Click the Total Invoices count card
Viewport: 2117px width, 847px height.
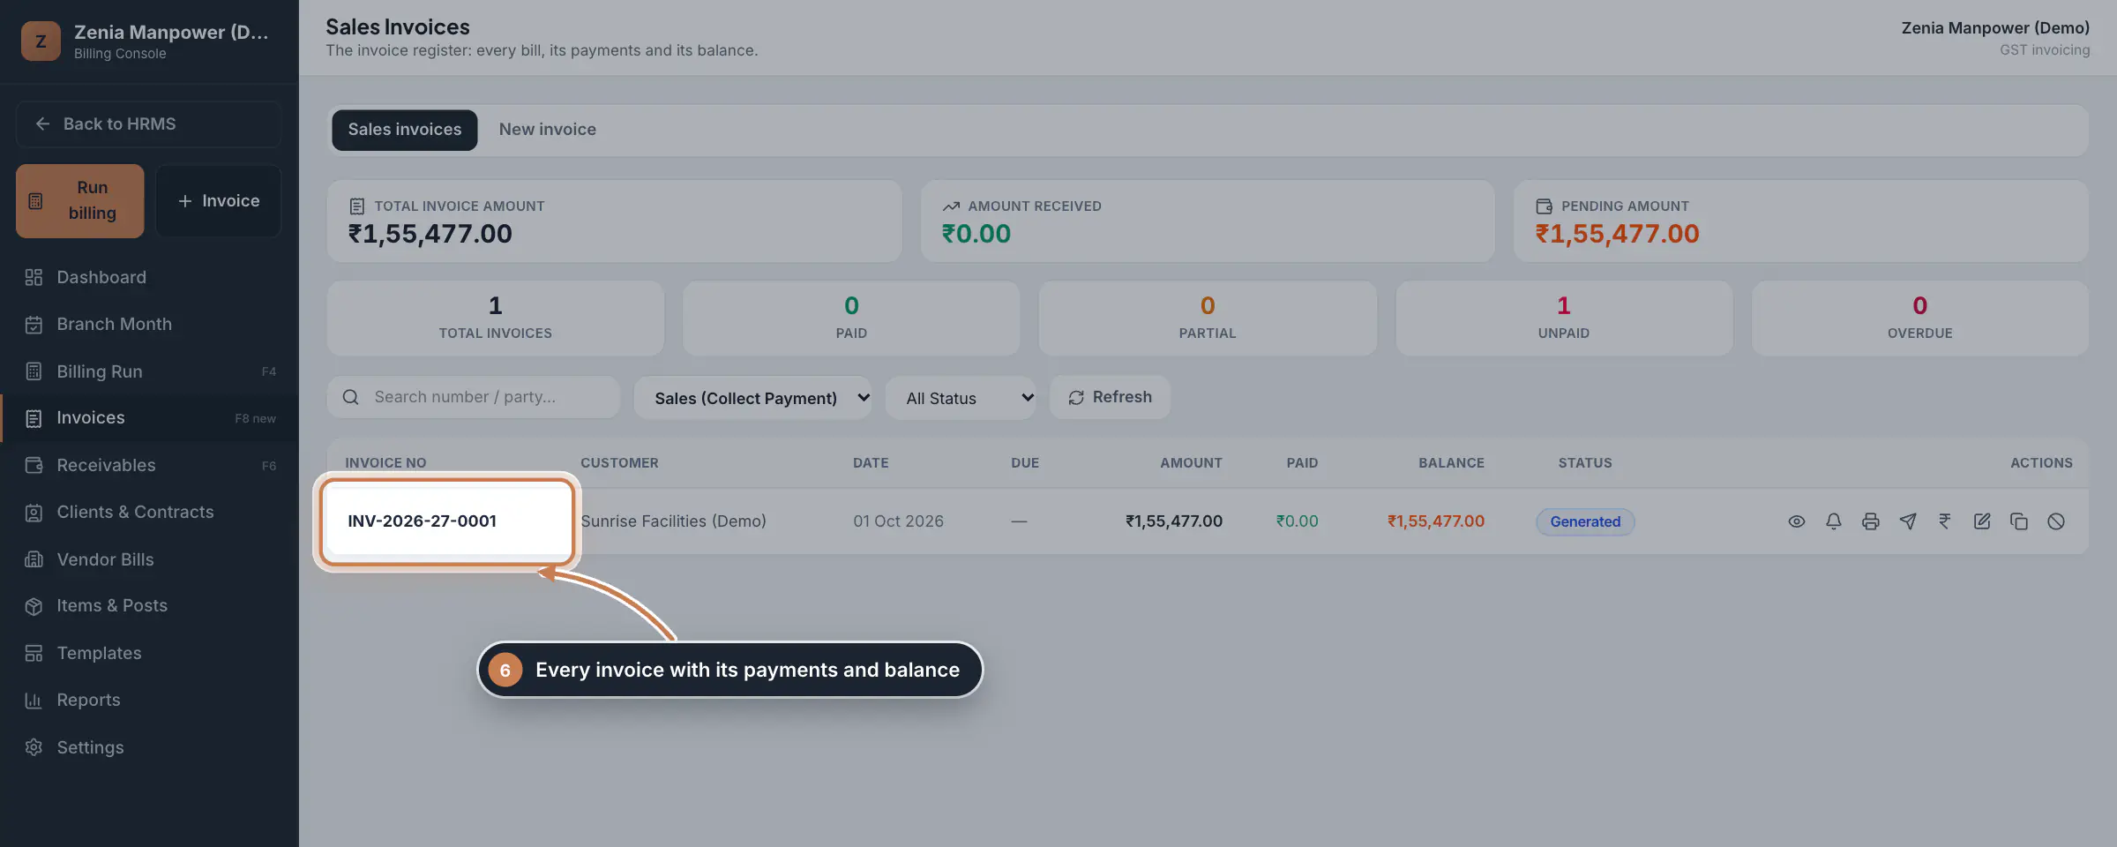[496, 319]
